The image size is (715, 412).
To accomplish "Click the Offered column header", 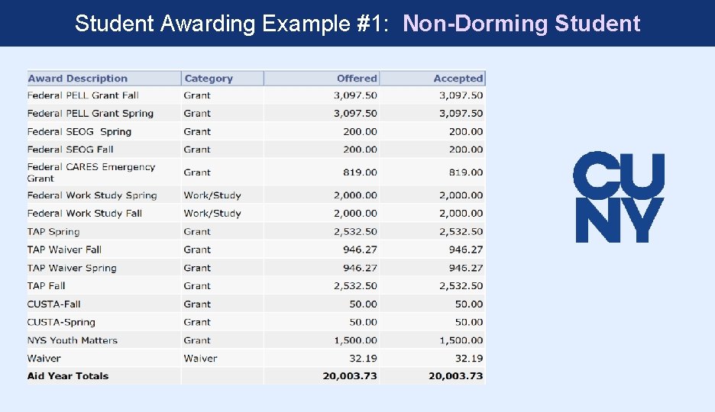I will tap(322, 79).
